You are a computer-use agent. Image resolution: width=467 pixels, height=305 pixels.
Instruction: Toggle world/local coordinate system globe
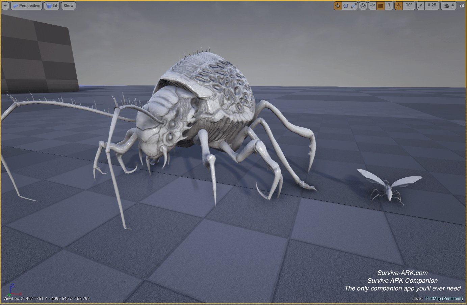click(x=363, y=6)
